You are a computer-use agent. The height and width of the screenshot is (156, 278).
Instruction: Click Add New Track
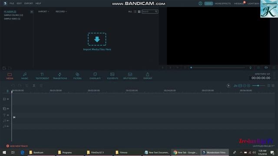coord(17,146)
